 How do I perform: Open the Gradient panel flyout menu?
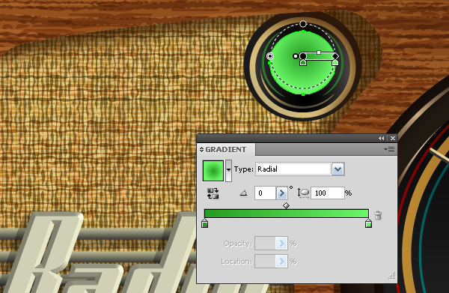(389, 150)
